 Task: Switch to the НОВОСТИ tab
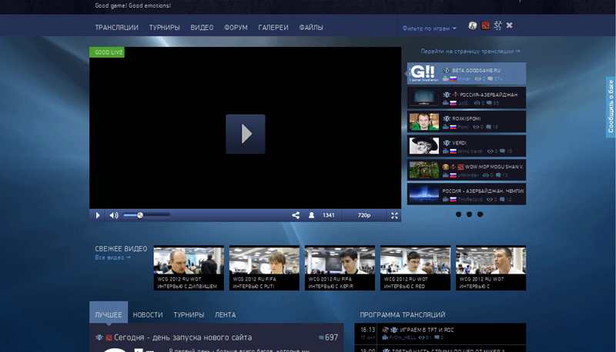click(148, 315)
